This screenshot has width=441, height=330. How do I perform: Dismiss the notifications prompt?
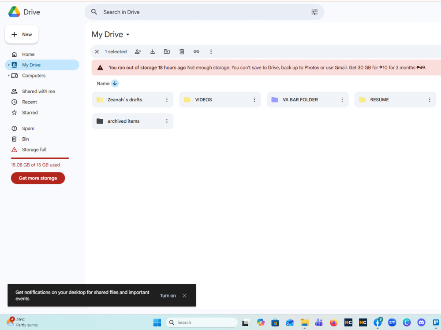click(x=184, y=296)
